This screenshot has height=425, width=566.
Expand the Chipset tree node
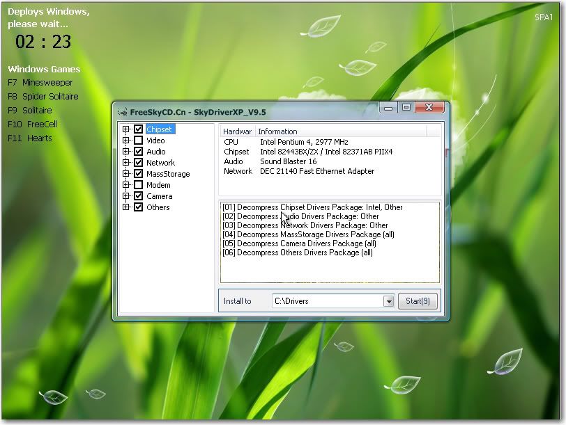pyautogui.click(x=125, y=129)
